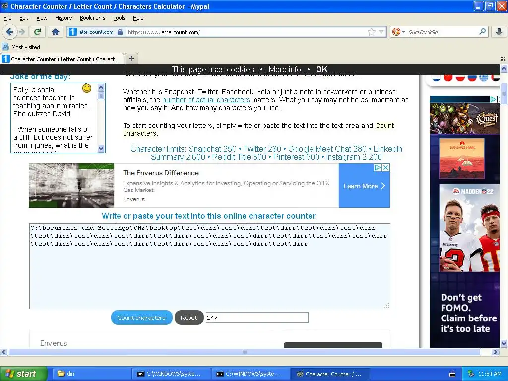Viewport: 508px width, 381px height.
Task: Open the address bar history dropdown arrow
Action: (381, 32)
